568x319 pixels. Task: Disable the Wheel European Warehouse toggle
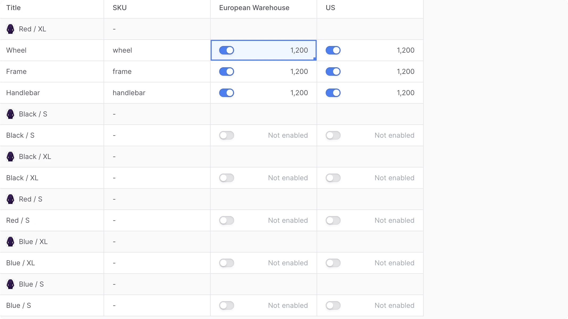[226, 50]
